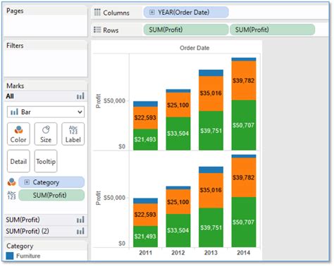Select $39,782 orange segment in bottom chart

244,177
